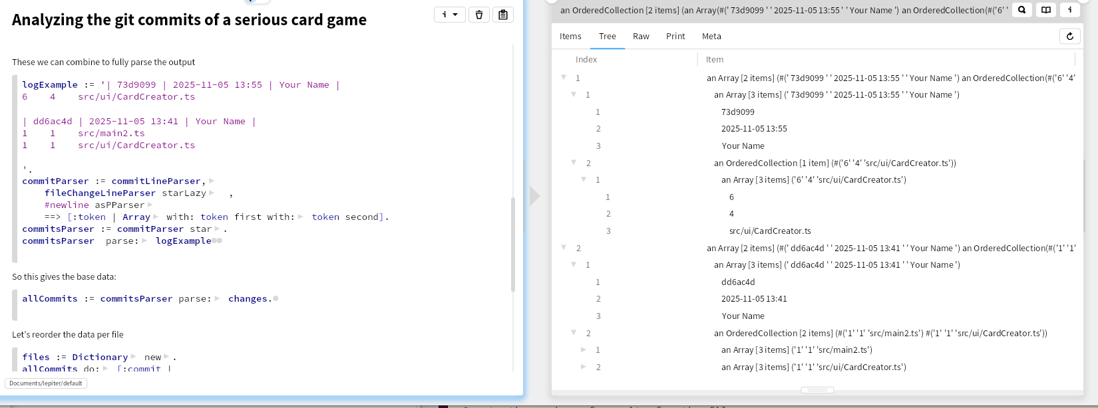Click the search magnifier in the inspector header
Screen dimensions: 1098x408
point(1022,10)
